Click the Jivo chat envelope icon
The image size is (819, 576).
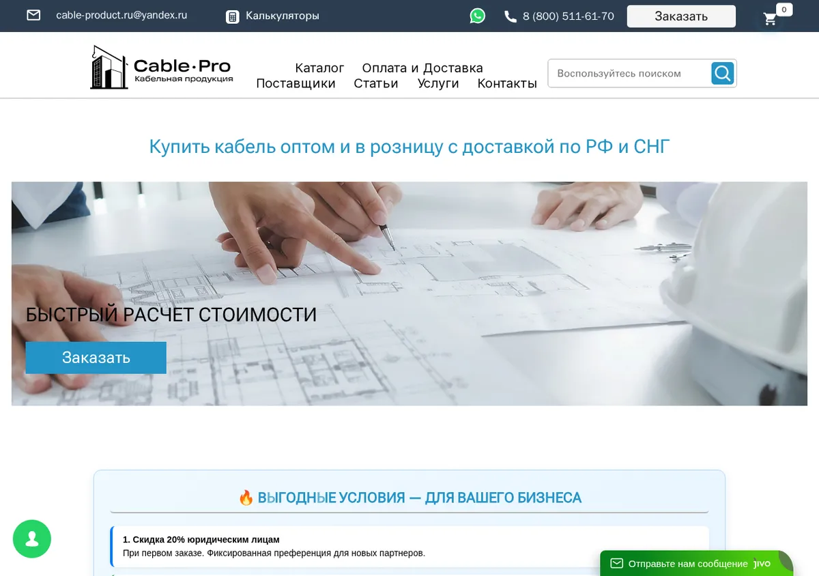[617, 564]
